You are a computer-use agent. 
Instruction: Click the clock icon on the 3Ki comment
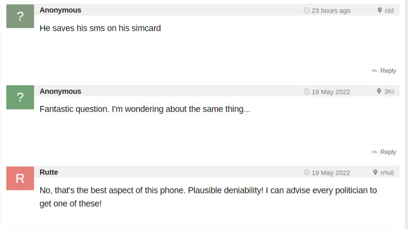click(307, 92)
